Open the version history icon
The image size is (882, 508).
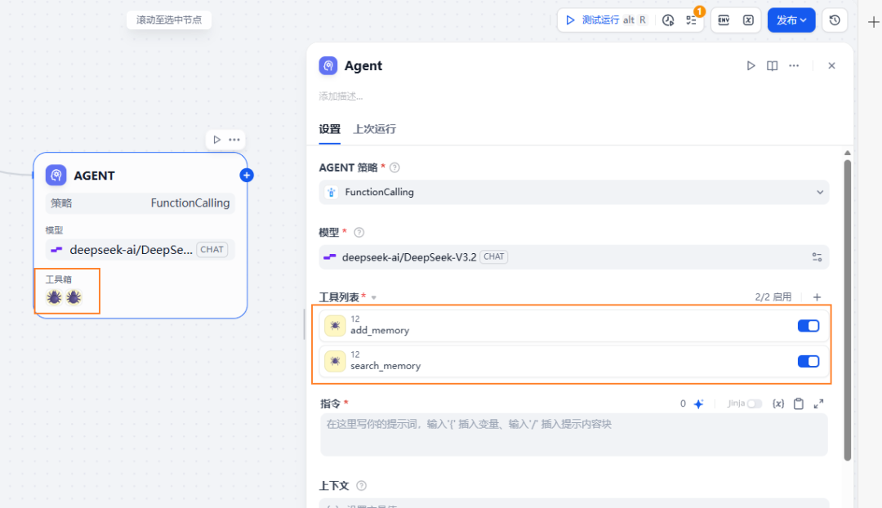coord(834,20)
